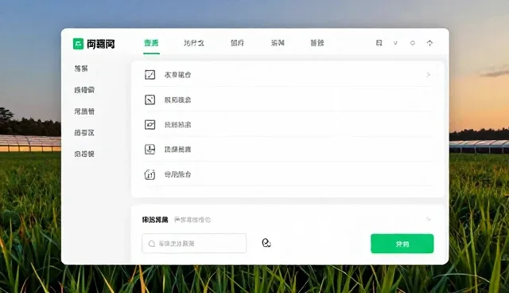Click the calendar-style icon on fifth row
509x293 pixels.
coord(150,174)
